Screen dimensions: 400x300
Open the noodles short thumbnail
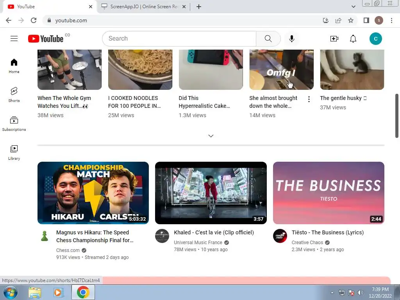coord(140,70)
